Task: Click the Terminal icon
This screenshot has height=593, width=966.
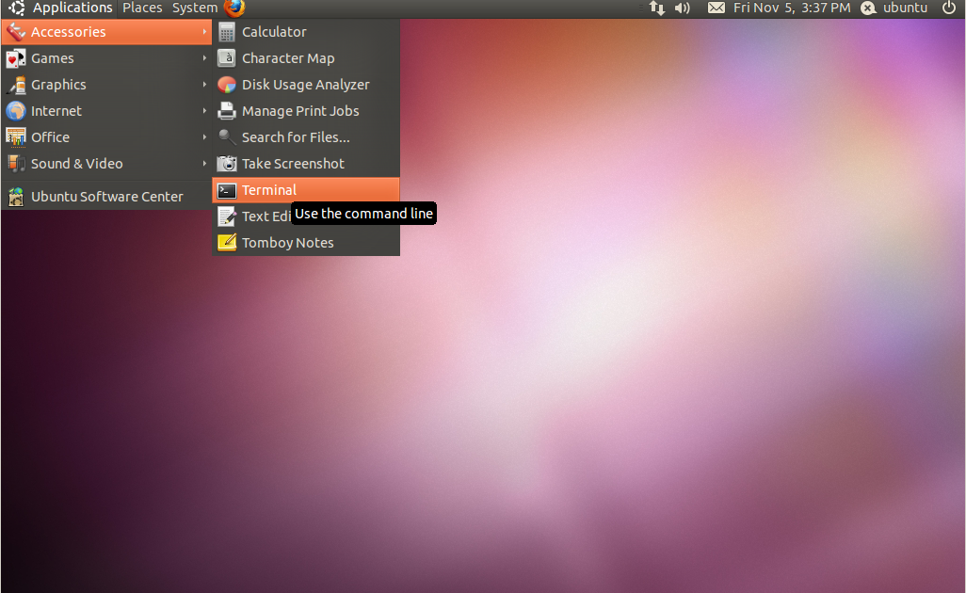Action: tap(227, 191)
